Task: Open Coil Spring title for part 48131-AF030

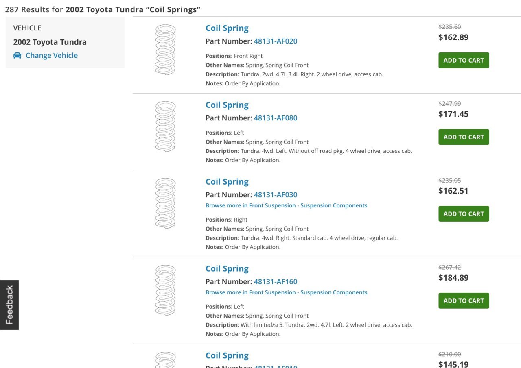Action: 227,182
